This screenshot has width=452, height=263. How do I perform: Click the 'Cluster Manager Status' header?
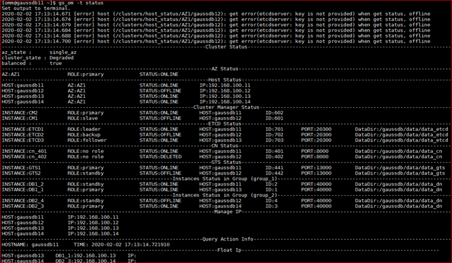tap(226, 107)
